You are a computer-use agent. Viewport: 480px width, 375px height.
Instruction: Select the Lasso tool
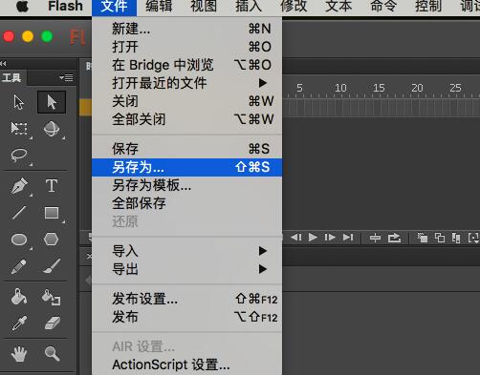click(x=19, y=156)
